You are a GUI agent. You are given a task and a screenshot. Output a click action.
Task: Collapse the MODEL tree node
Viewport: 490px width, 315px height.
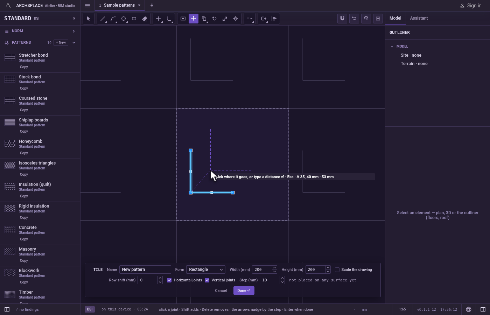tap(392, 47)
